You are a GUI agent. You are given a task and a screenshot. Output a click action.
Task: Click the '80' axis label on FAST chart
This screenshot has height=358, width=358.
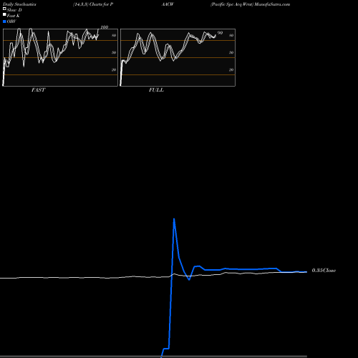114,36
